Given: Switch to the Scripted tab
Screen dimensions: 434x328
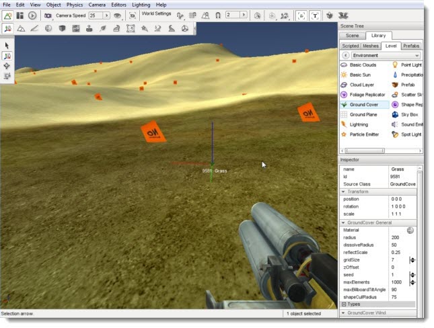Looking at the screenshot, I should pyautogui.click(x=350, y=46).
